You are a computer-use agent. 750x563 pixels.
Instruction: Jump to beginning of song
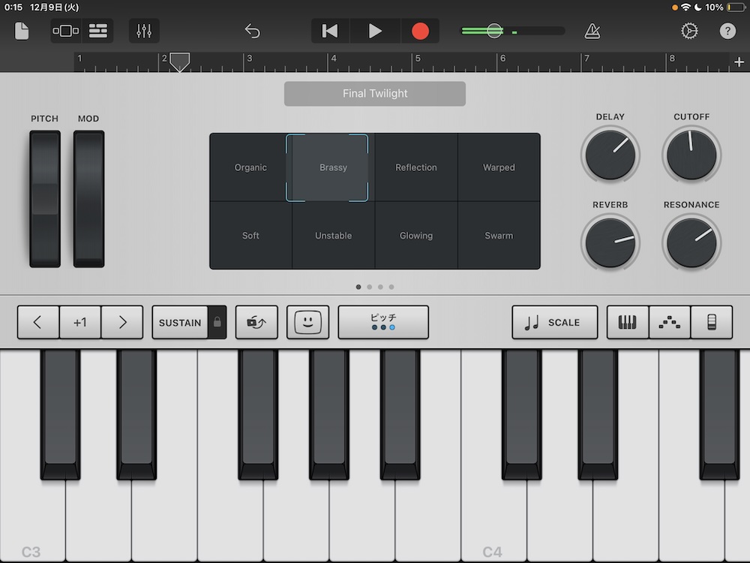[330, 31]
